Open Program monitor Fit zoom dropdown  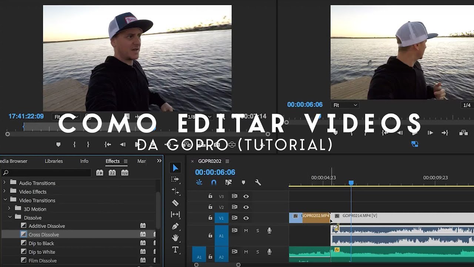(345, 105)
